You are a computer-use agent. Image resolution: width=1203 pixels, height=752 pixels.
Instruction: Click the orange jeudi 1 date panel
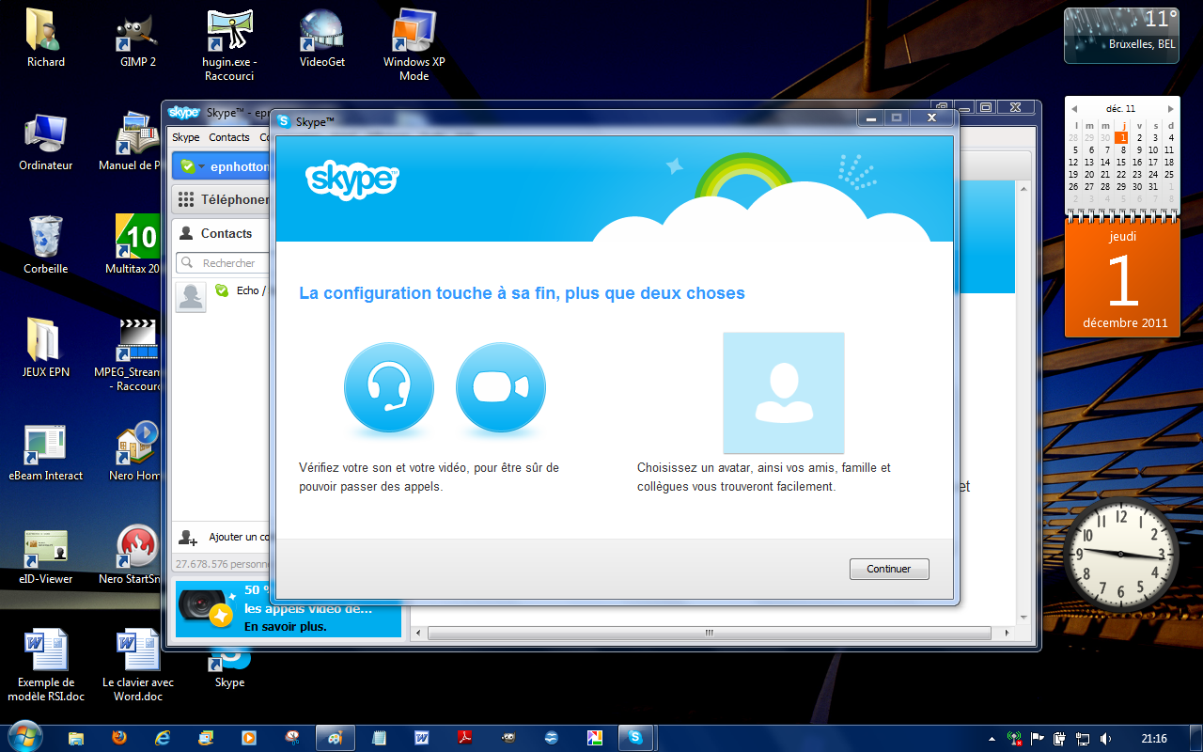tap(1122, 279)
